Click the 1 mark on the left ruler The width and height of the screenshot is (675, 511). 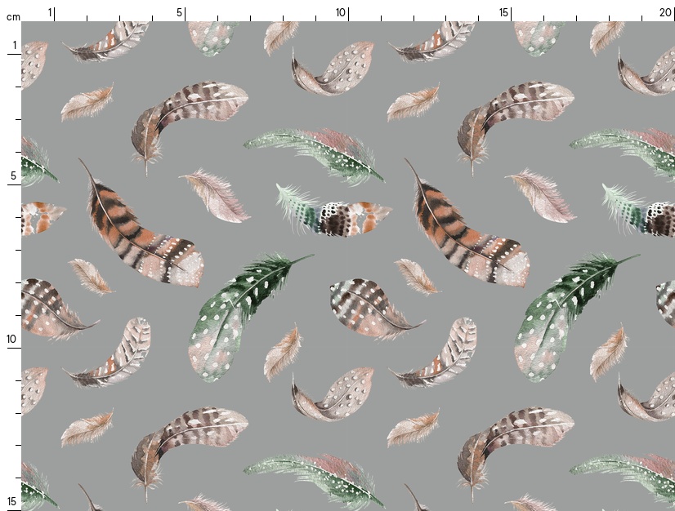click(13, 46)
